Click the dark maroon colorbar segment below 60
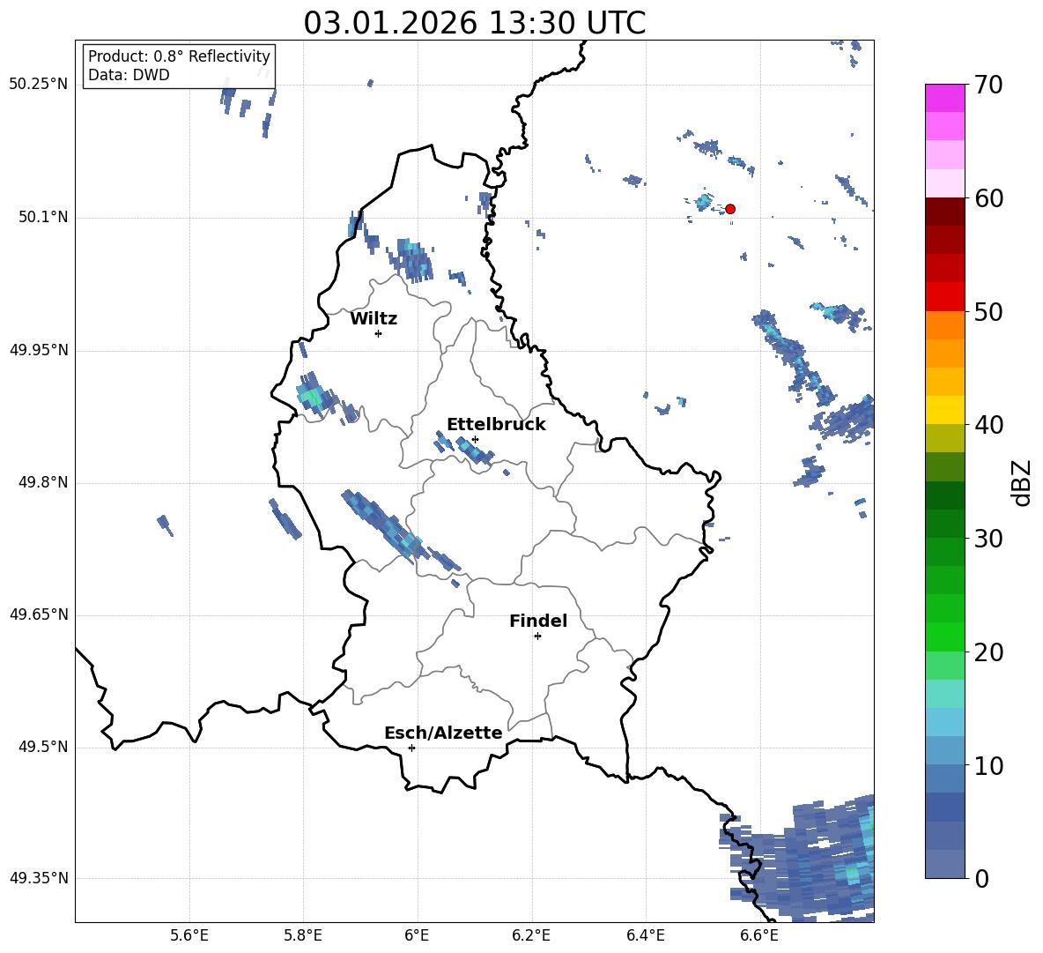Image resolution: width=1043 pixels, height=953 pixels. pyautogui.click(x=945, y=212)
